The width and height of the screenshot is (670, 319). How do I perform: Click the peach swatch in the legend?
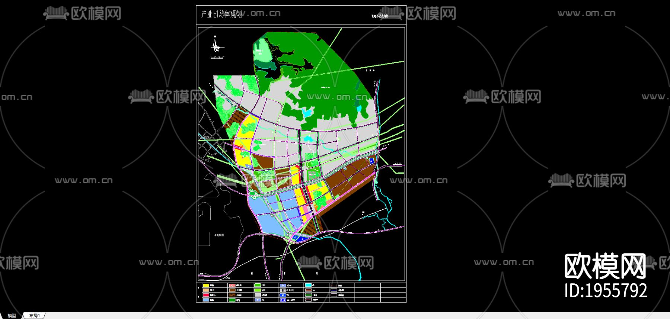coord(206,290)
